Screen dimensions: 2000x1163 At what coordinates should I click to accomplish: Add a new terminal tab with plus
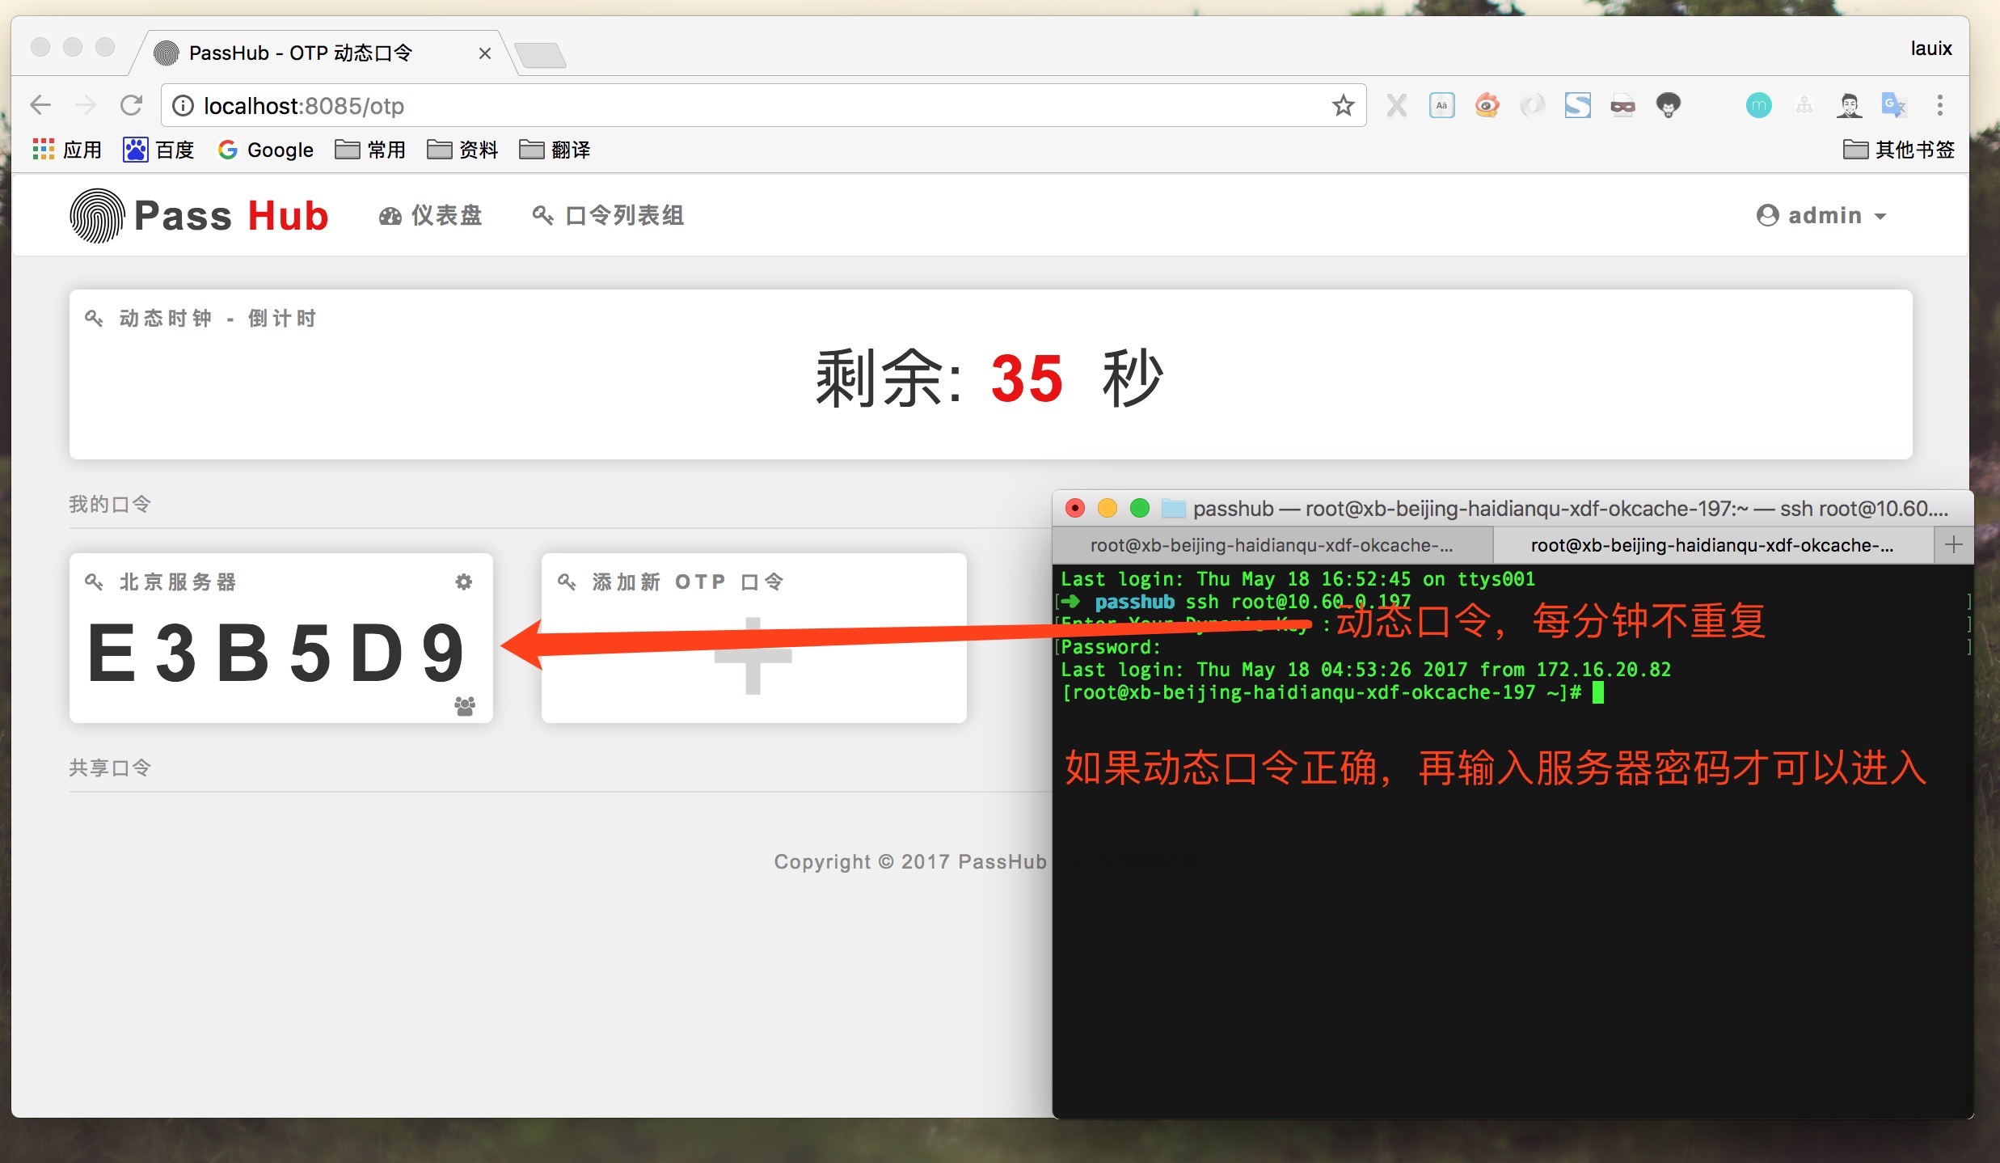click(x=1953, y=545)
